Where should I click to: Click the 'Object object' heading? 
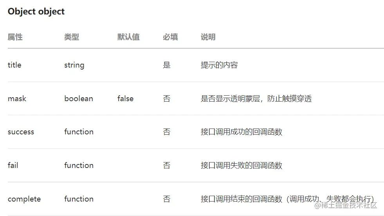click(x=36, y=11)
